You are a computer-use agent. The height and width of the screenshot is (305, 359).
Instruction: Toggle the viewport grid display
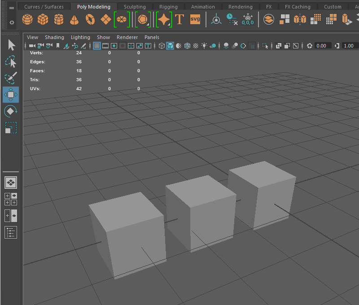coord(97,46)
